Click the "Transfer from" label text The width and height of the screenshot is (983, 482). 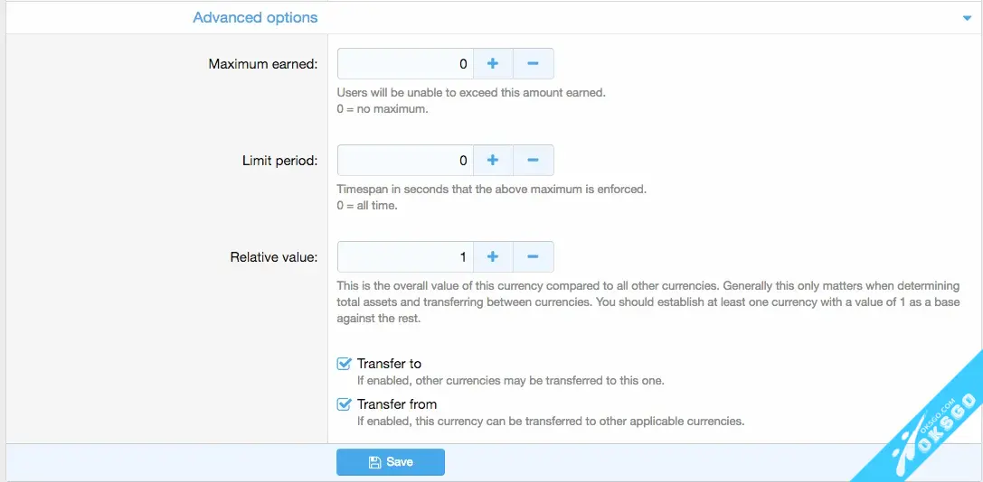point(397,404)
